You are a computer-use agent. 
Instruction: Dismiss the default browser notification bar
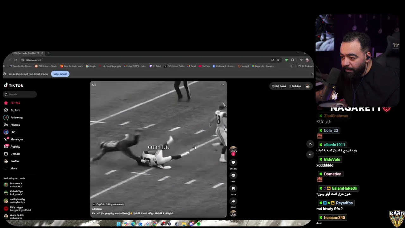tap(312, 74)
